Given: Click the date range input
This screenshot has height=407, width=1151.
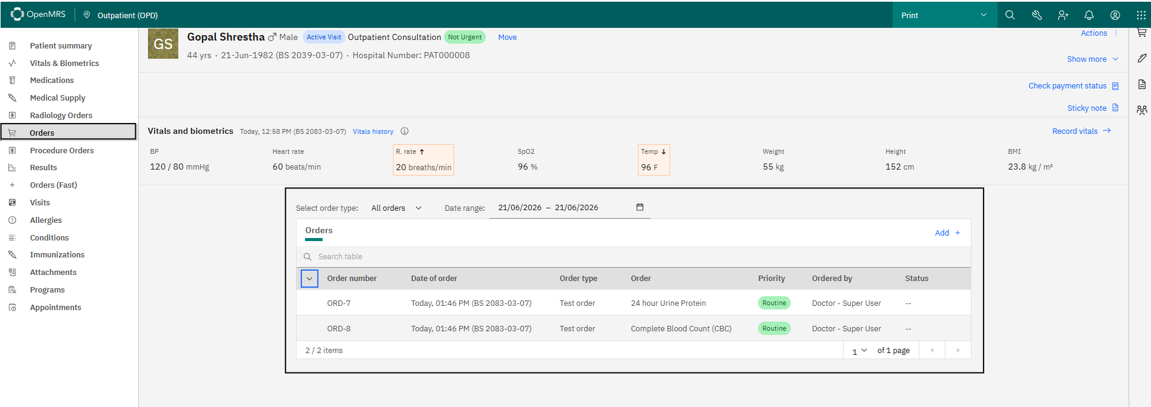Looking at the screenshot, I should coord(569,208).
